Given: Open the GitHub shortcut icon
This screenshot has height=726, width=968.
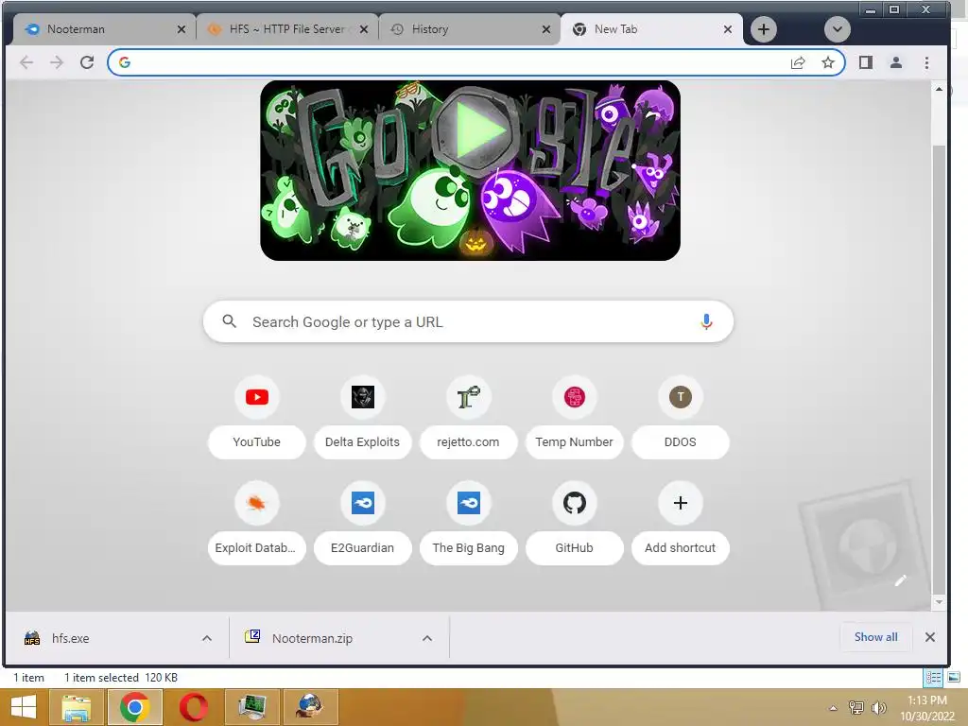Looking at the screenshot, I should click(x=574, y=503).
